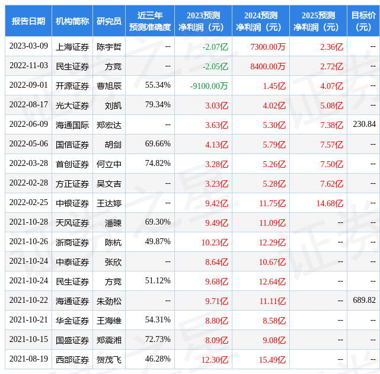Select institution 开源证券
Image resolution: width=380 pixels, height=374 pixels.
coord(72,86)
